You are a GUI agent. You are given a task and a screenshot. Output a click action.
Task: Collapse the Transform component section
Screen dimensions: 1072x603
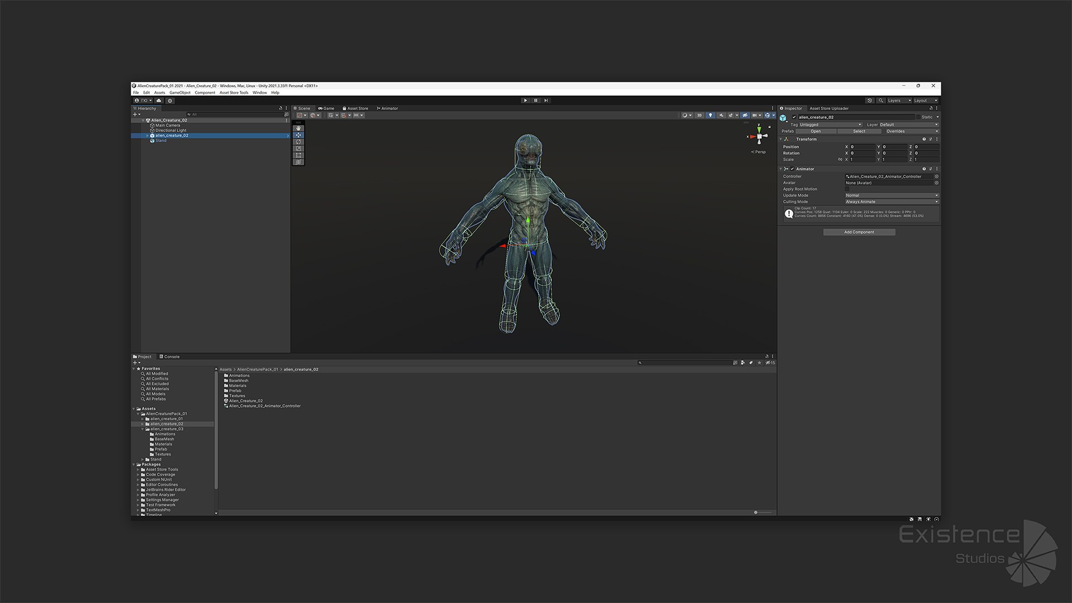(x=781, y=139)
